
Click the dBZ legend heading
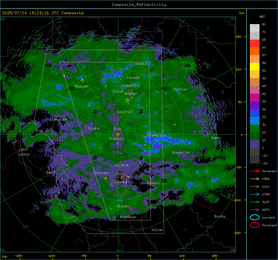[x=262, y=17]
